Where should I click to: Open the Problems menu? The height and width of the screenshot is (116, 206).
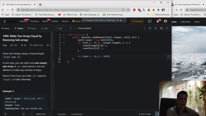pos(34,21)
